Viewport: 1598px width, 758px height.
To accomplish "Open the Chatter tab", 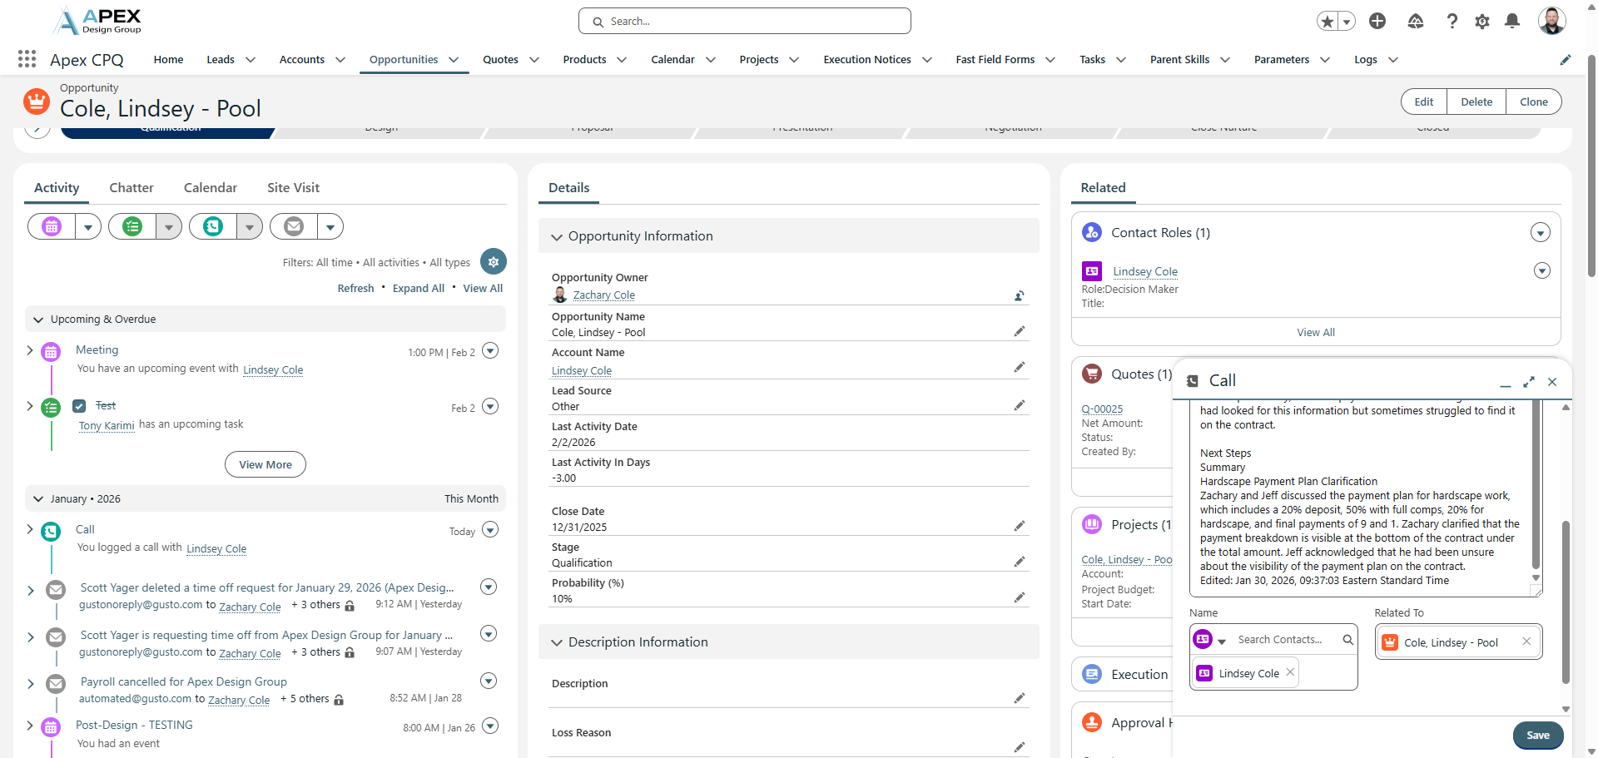I will pos(132,188).
